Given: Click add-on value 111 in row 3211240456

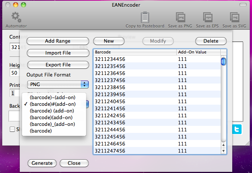Looking at the screenshot, I should (182, 101).
